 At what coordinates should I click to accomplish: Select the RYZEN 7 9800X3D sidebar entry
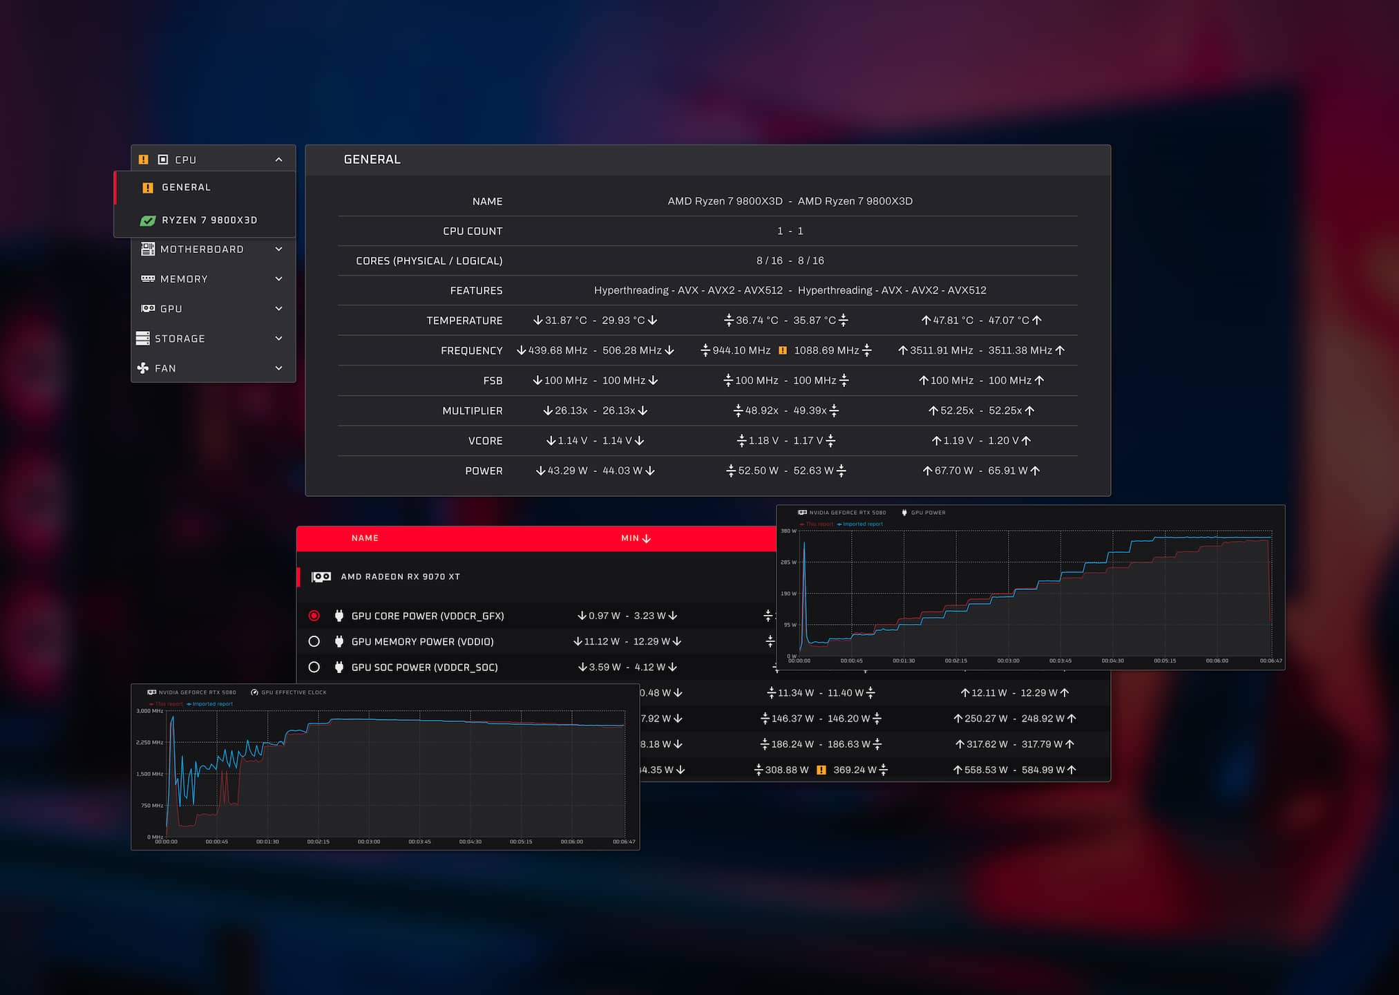coord(209,220)
